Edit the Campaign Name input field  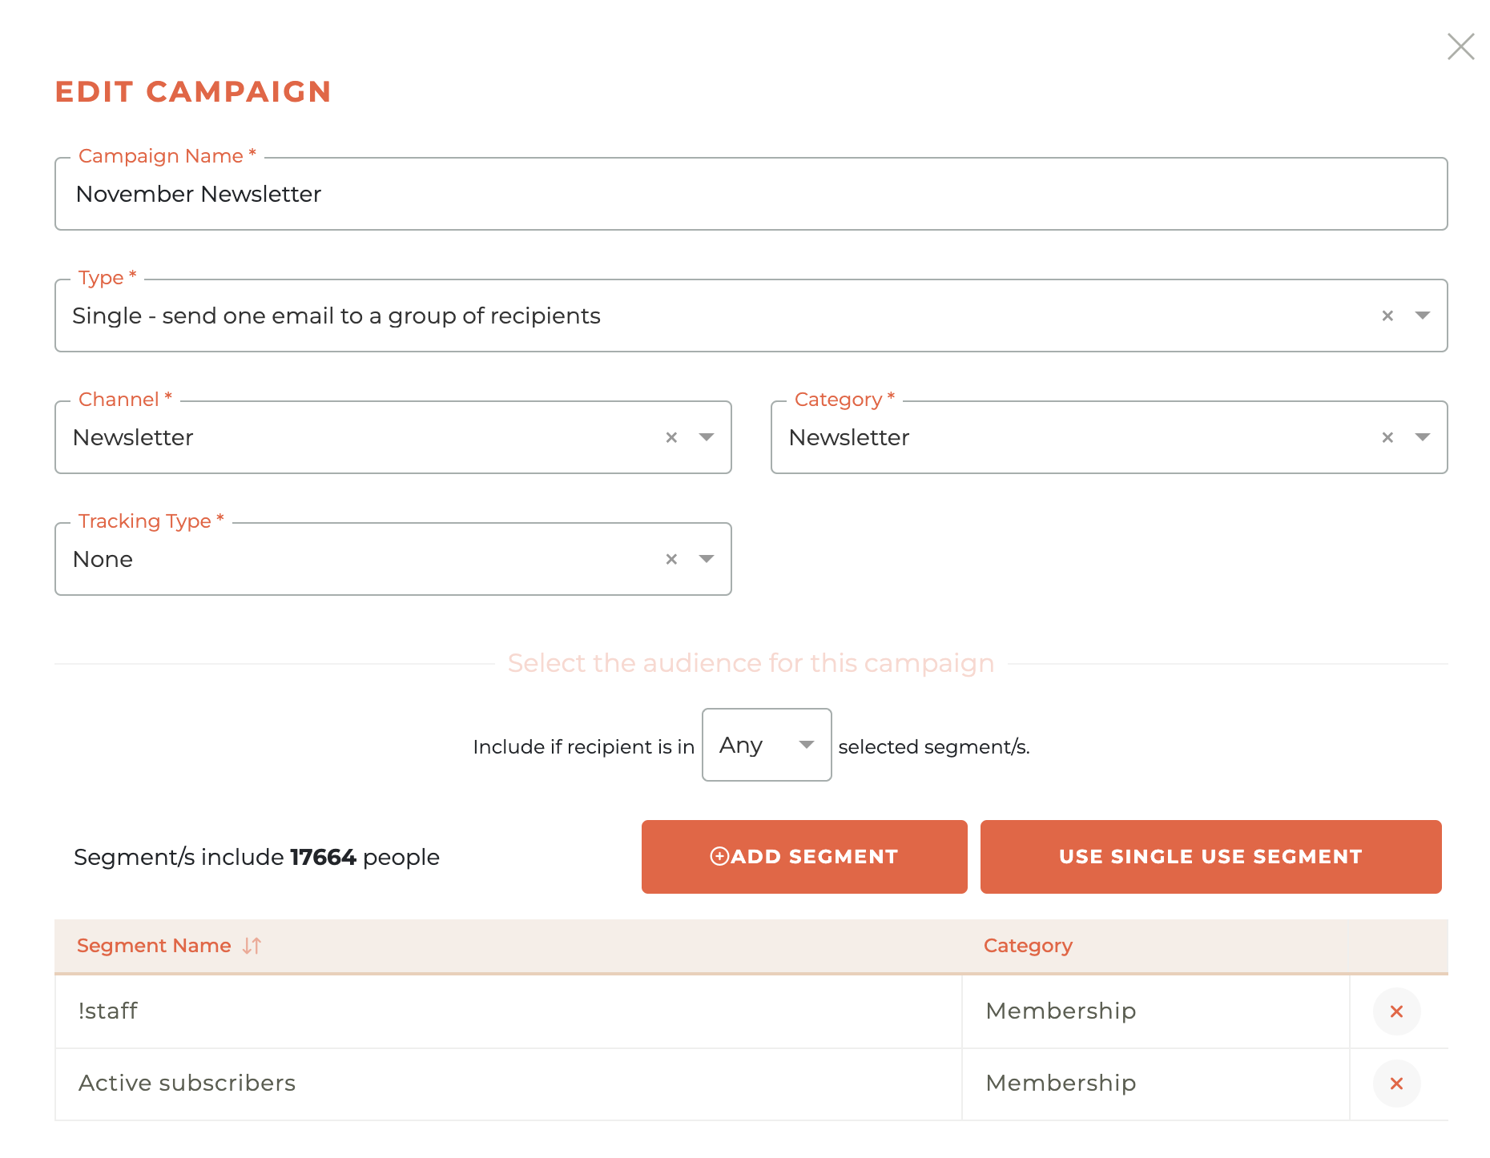(751, 194)
